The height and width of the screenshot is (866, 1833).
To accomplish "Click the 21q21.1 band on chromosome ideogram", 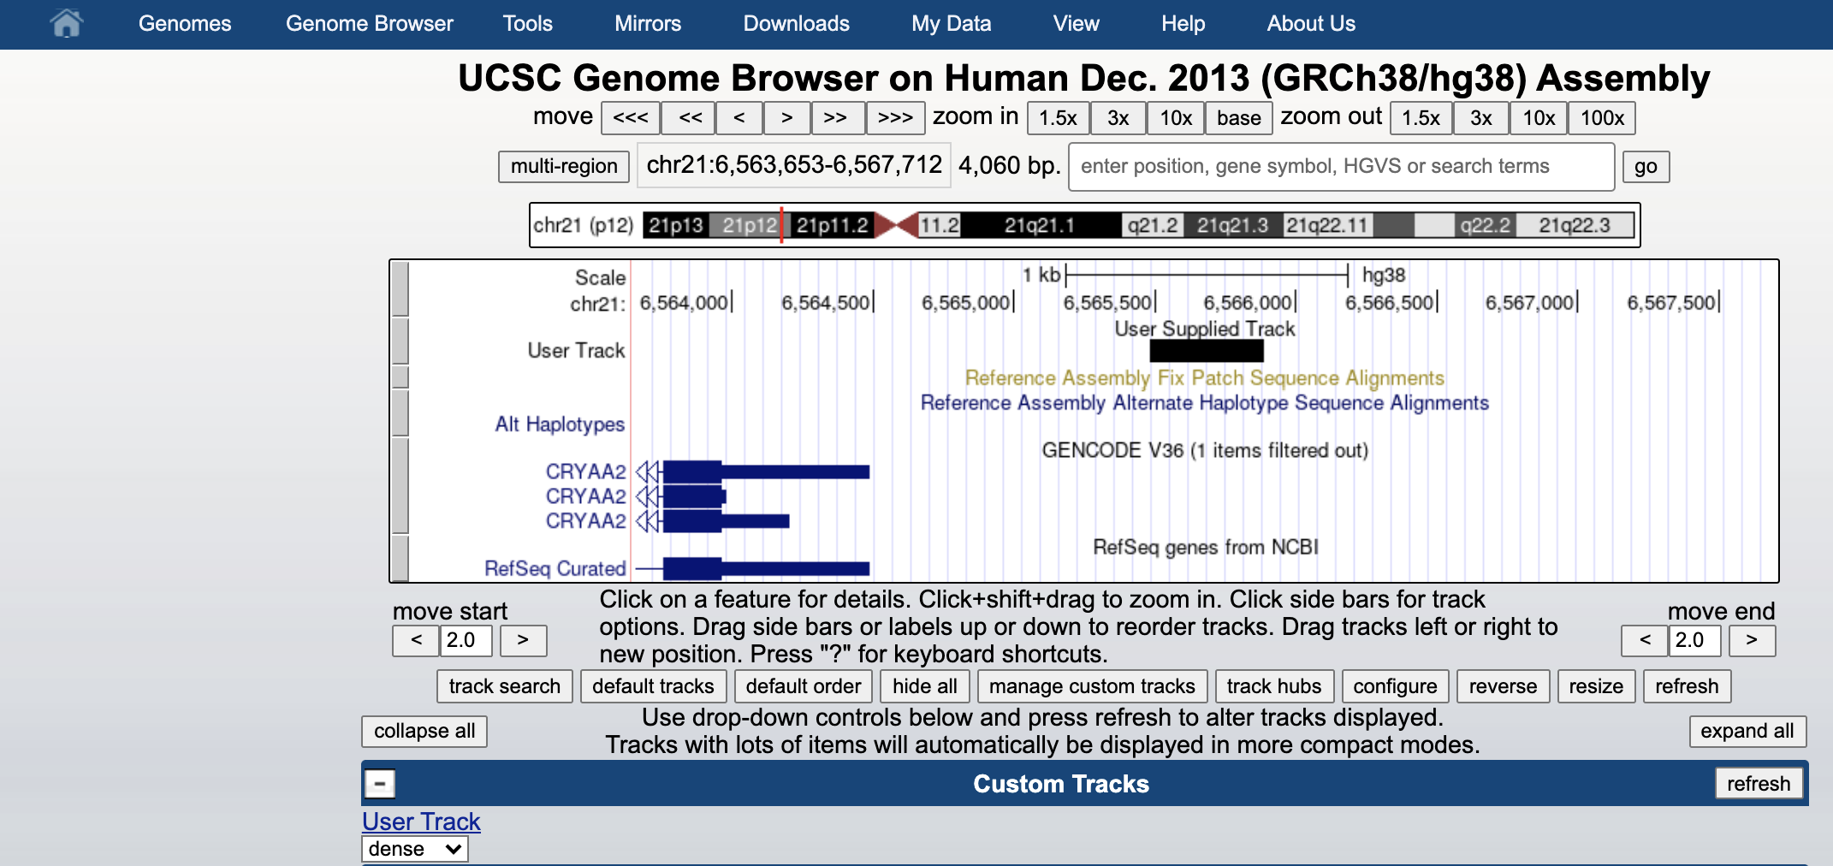I will [1039, 225].
